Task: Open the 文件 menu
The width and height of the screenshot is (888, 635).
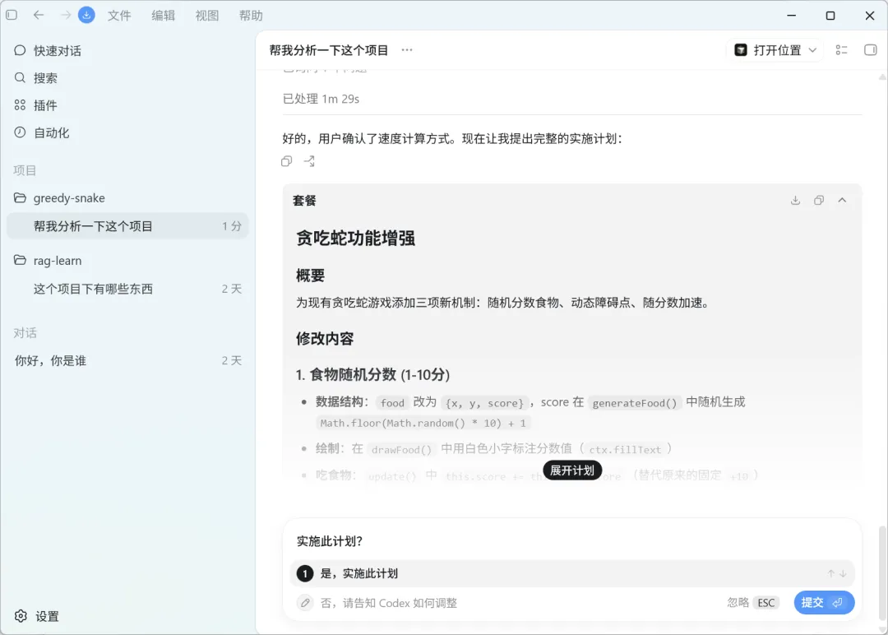Action: pyautogui.click(x=119, y=16)
